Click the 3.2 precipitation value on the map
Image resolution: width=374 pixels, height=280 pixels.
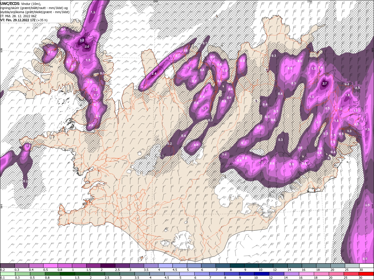point(82,40)
